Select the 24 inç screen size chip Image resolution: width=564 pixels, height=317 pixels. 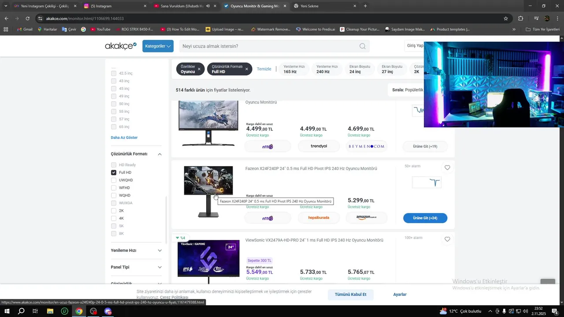click(x=360, y=69)
